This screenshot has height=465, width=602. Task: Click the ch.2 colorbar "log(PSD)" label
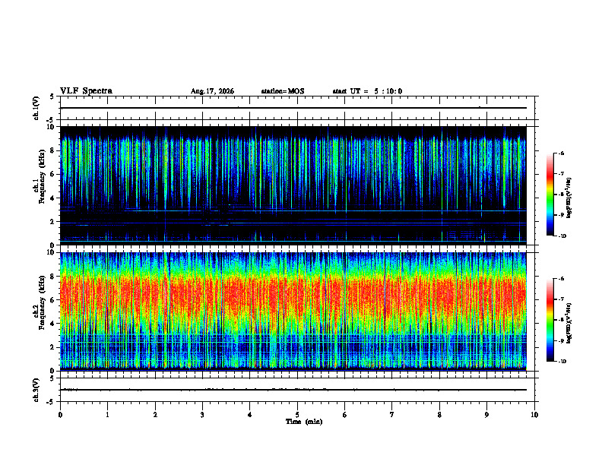569,324
